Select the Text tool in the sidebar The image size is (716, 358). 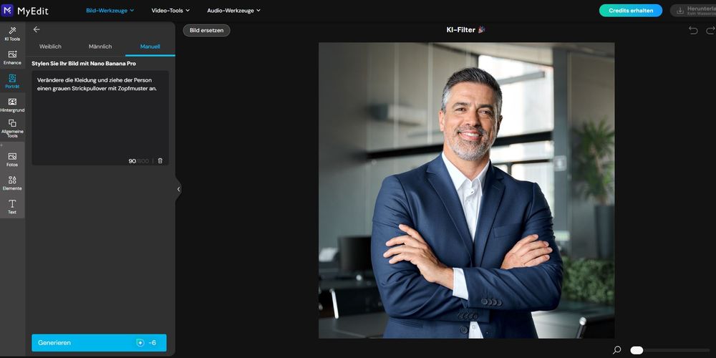click(12, 206)
